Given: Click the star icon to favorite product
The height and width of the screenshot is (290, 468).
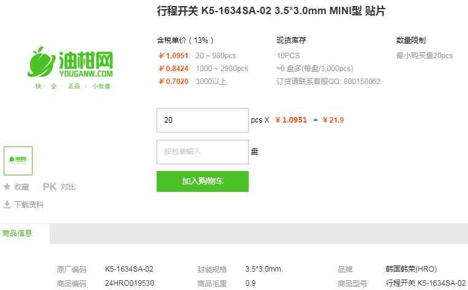Looking at the screenshot, I should click(x=7, y=187).
